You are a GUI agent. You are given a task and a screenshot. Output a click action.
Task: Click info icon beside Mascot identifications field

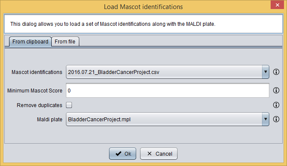click(276, 72)
